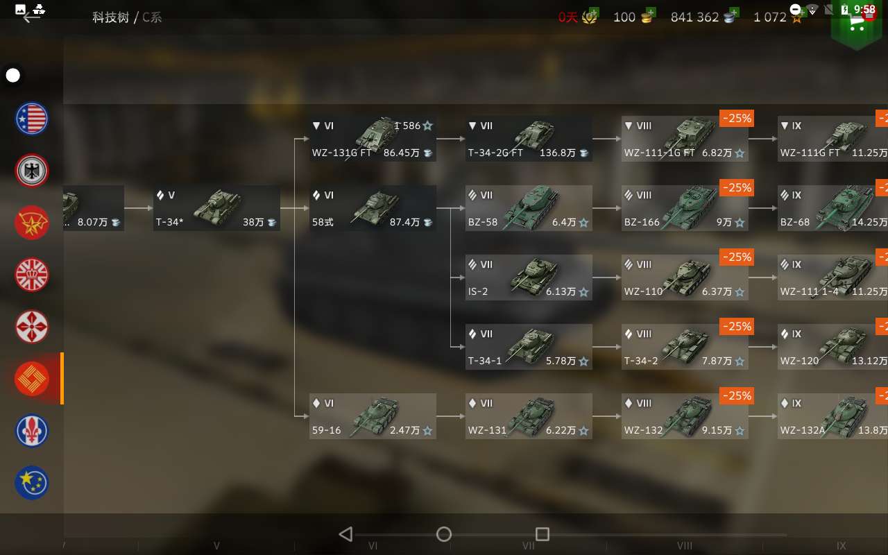Select the European nation stars icon
This screenshot has width=888, height=555.
[x=32, y=483]
